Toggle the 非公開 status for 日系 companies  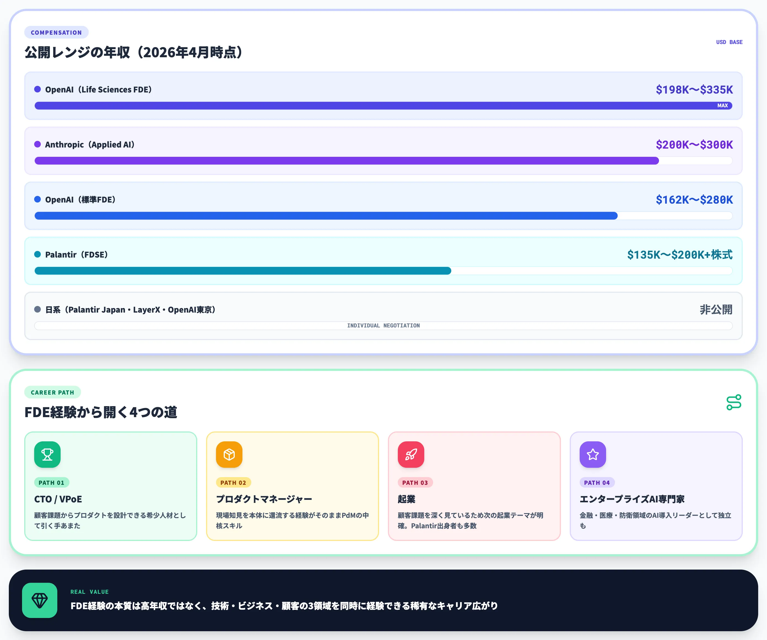tap(716, 309)
